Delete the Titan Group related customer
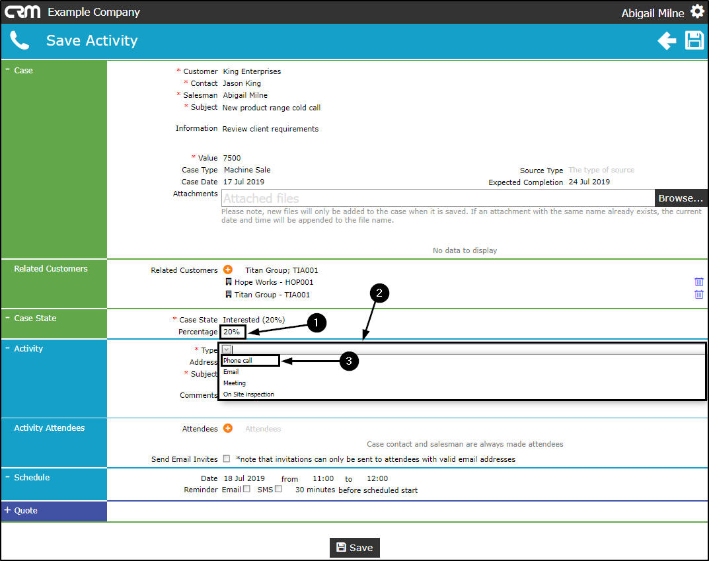This screenshot has height=561, width=709. coord(698,295)
